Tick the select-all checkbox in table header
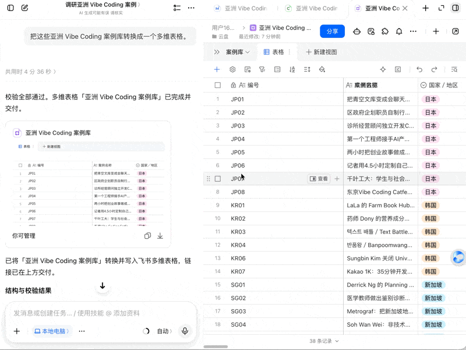 coord(217,85)
